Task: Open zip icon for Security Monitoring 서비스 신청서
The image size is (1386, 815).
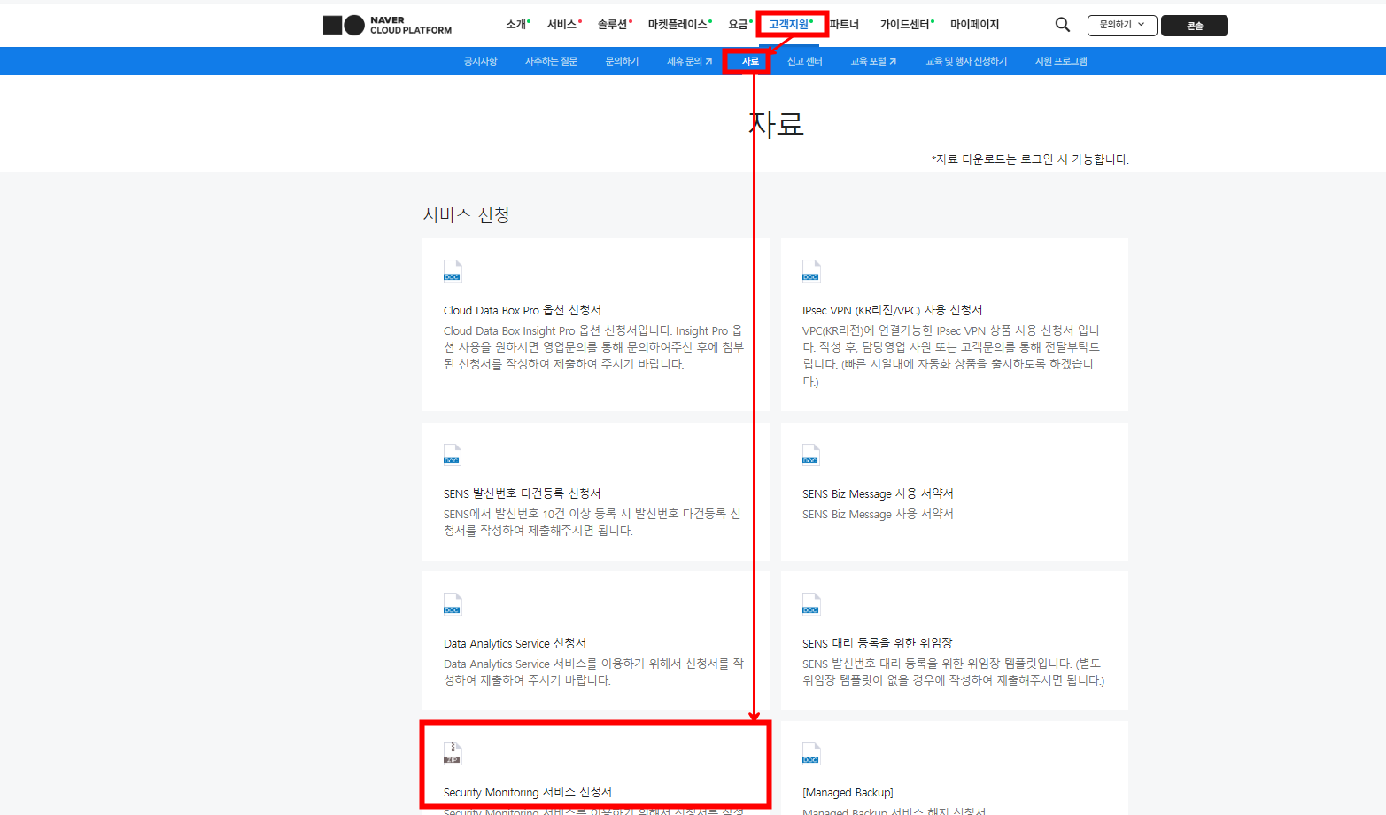Action: (x=453, y=753)
